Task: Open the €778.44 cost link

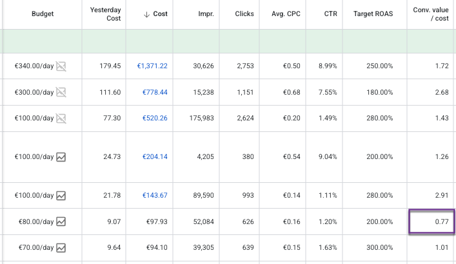Action: [155, 92]
